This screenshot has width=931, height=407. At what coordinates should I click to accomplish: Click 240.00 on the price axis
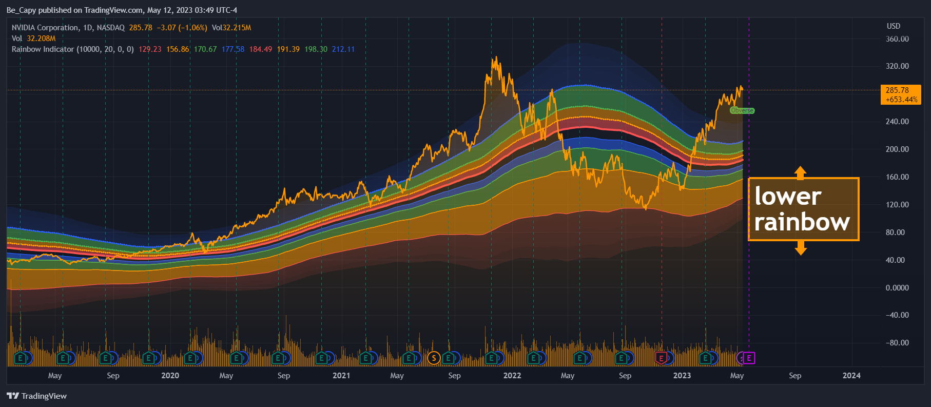tap(897, 122)
